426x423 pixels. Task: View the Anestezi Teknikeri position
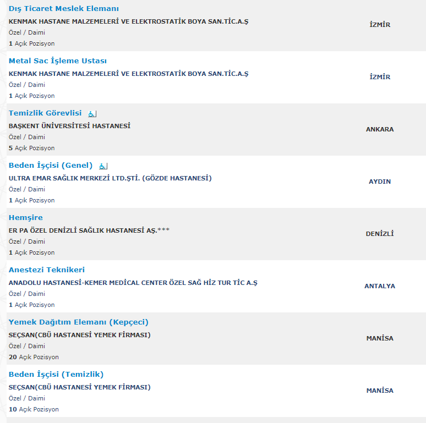tap(47, 270)
